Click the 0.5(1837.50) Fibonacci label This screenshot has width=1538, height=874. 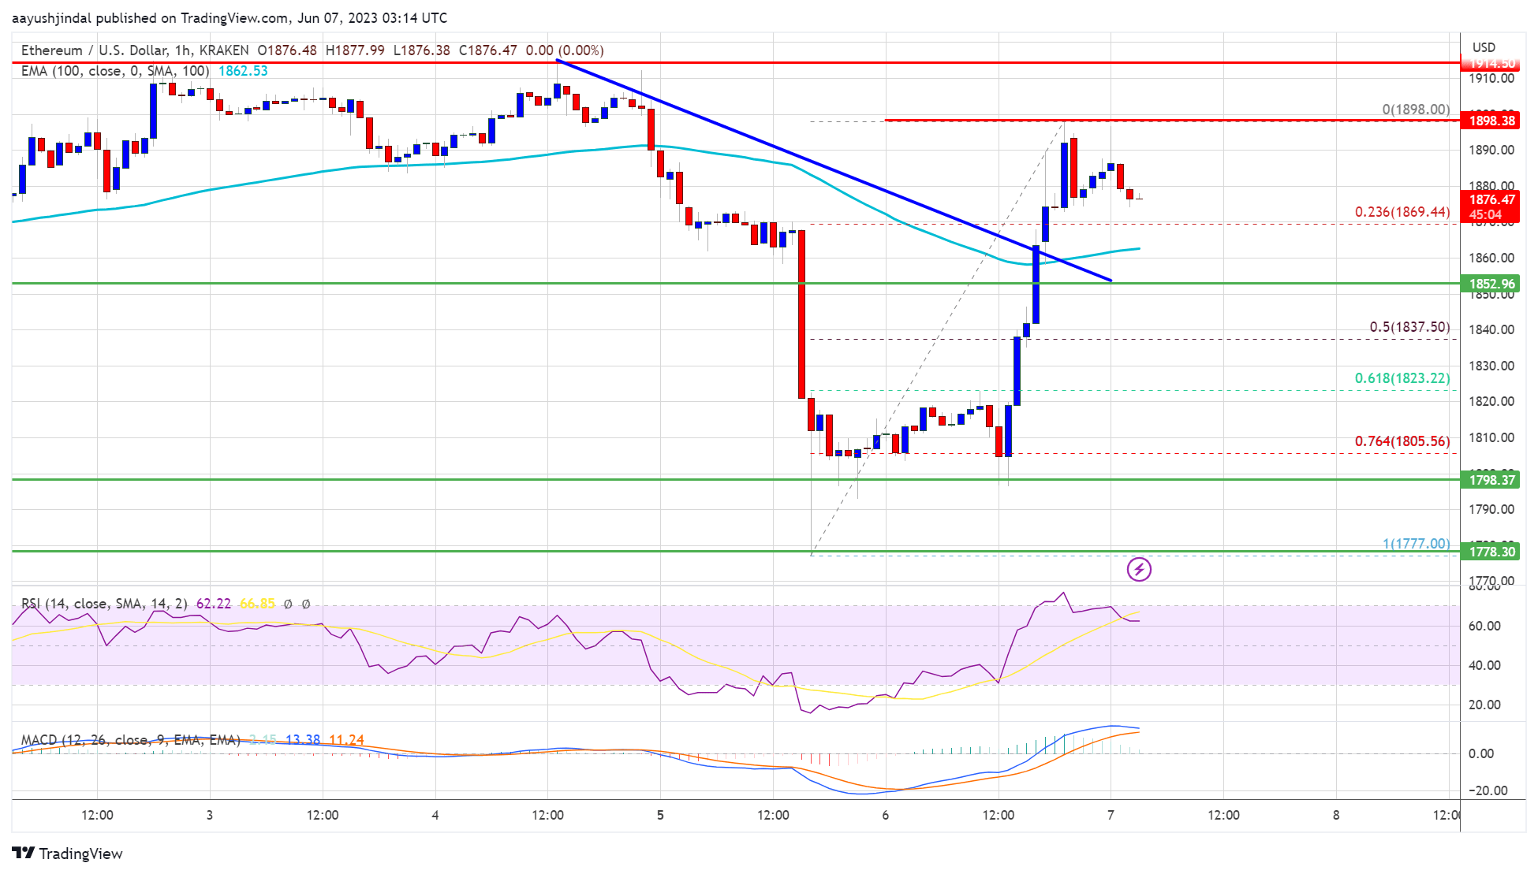pos(1409,327)
